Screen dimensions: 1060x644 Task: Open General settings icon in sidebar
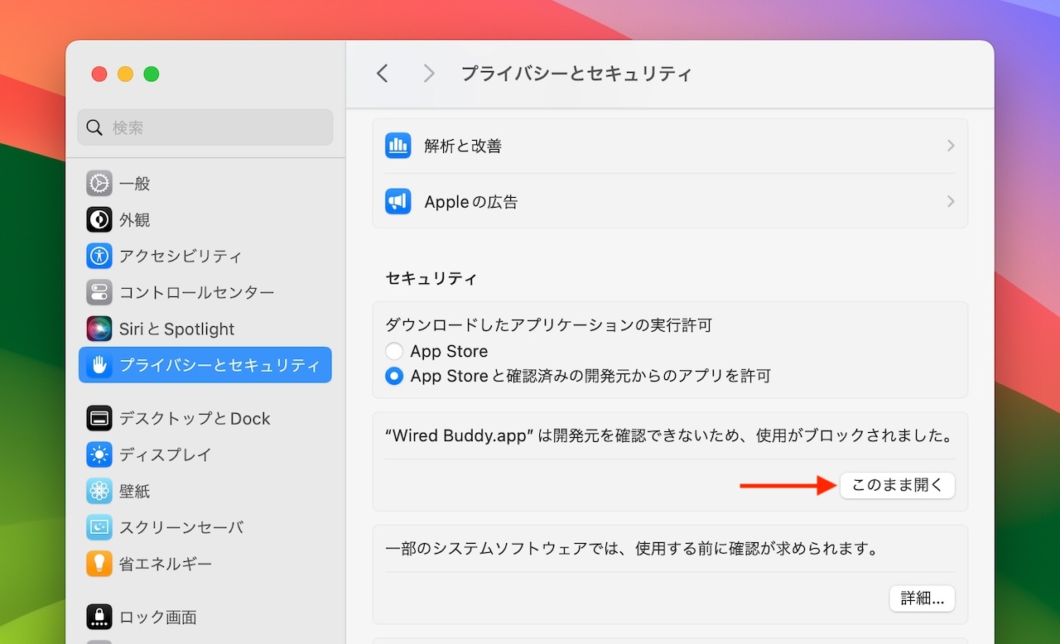99,183
